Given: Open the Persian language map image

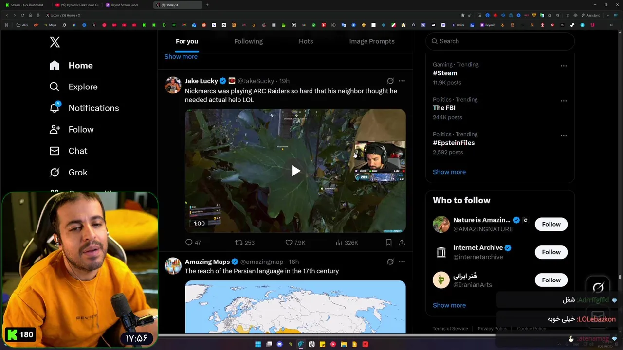Looking at the screenshot, I should (x=295, y=307).
